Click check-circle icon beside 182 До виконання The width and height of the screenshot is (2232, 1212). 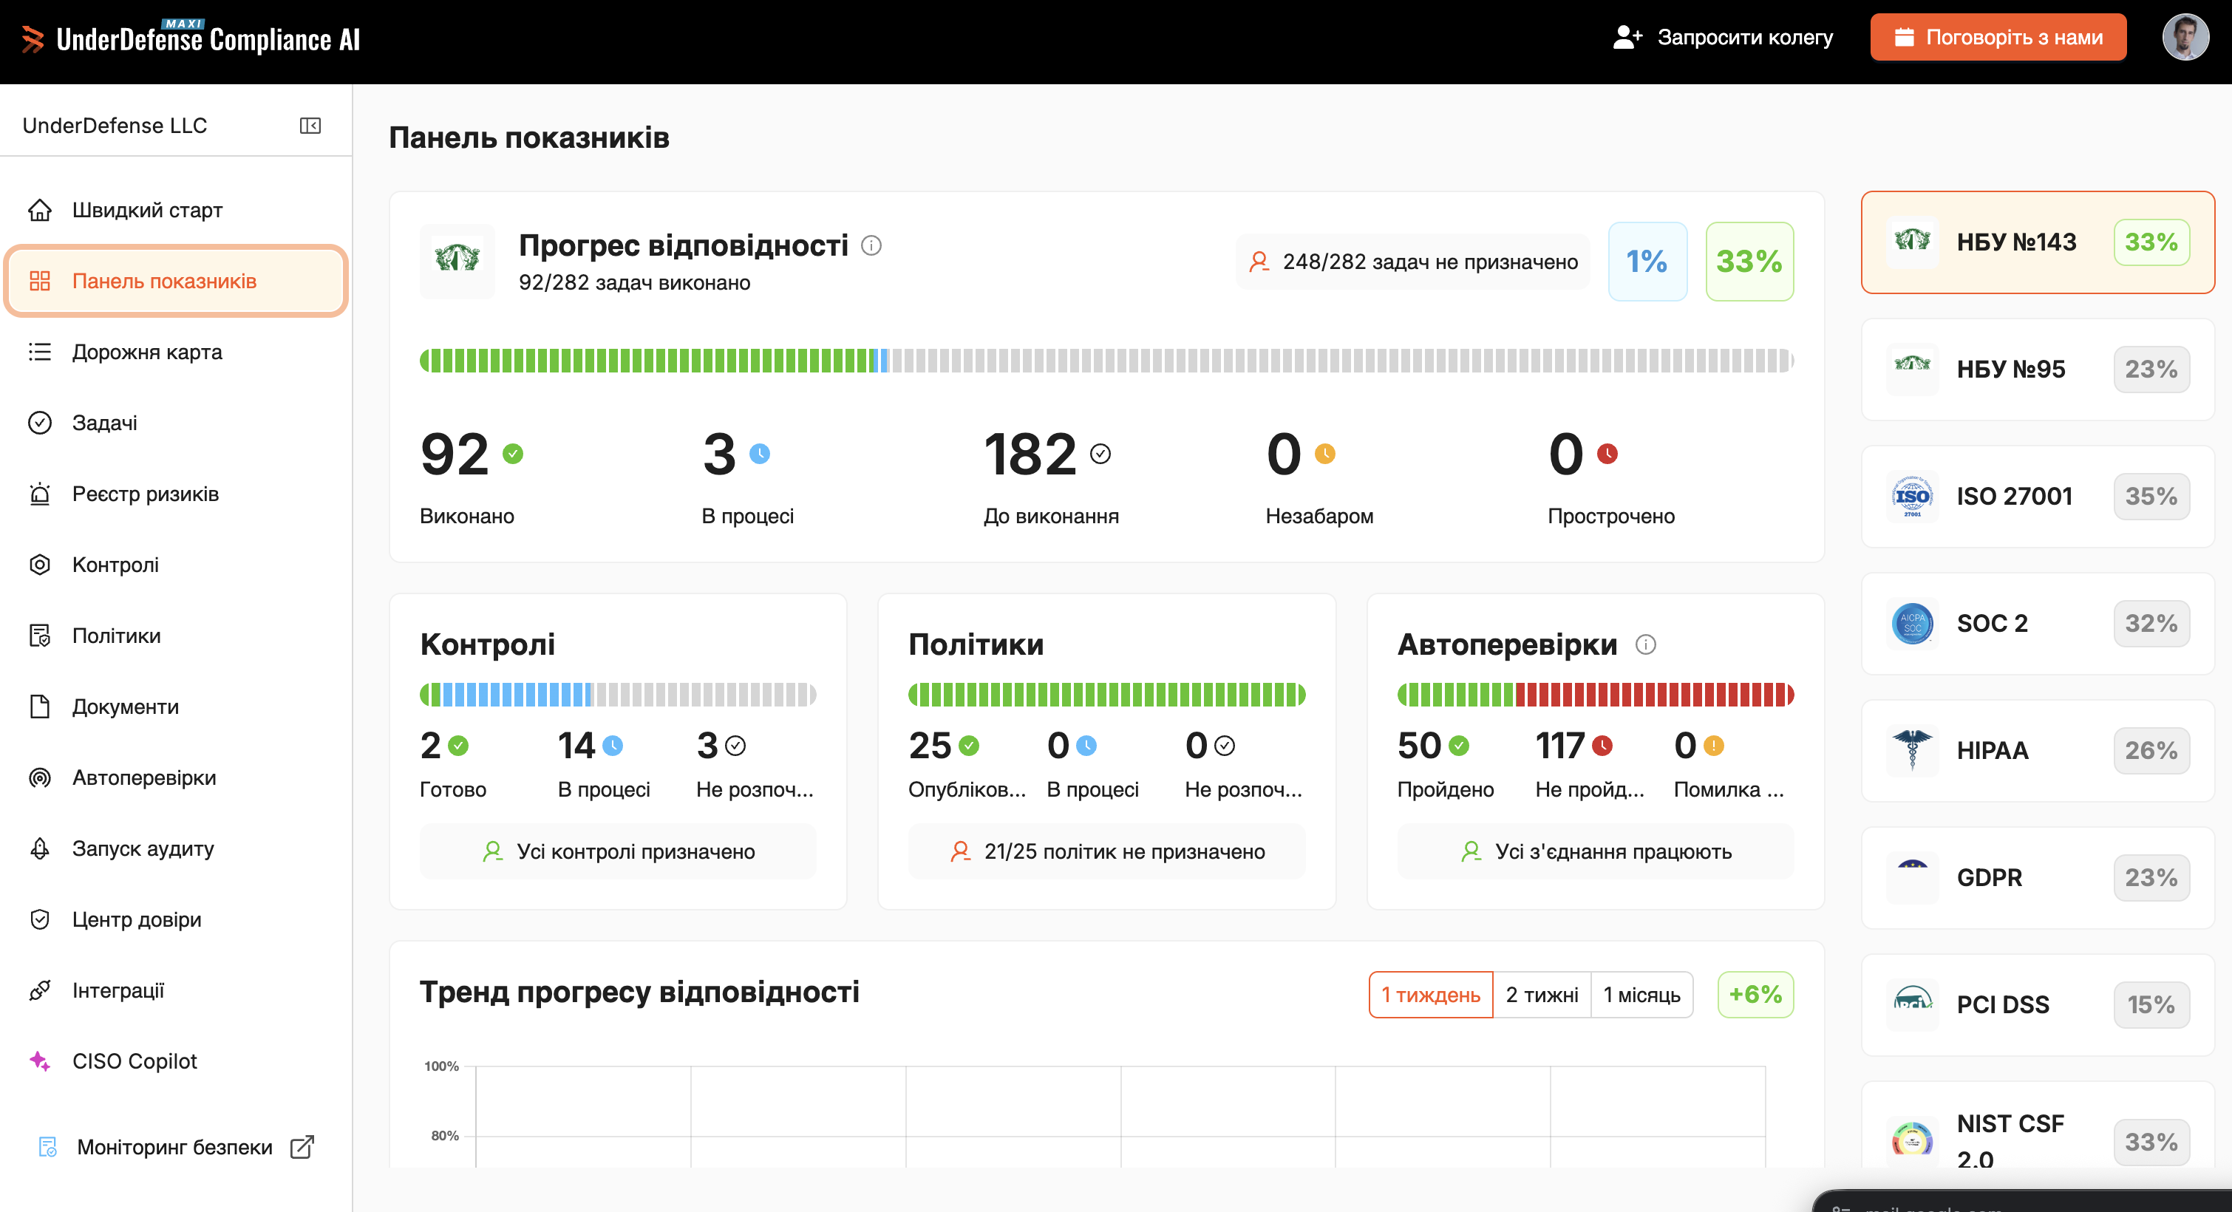[x=1100, y=454]
